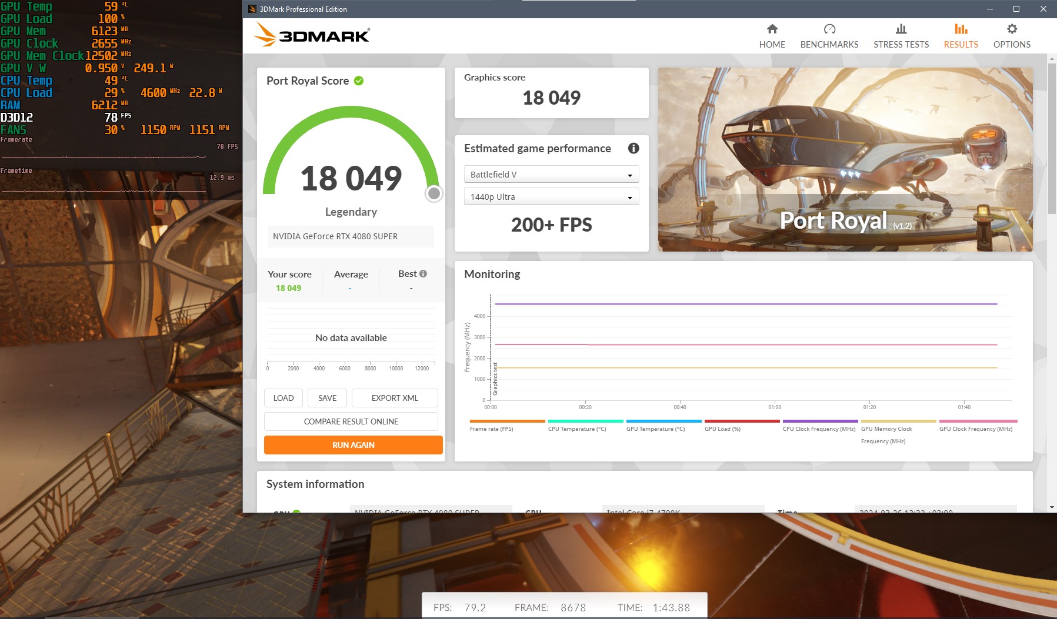Click the NVIDIA GeForce RTX 4080 SUPER field
The height and width of the screenshot is (619, 1057).
coord(351,236)
